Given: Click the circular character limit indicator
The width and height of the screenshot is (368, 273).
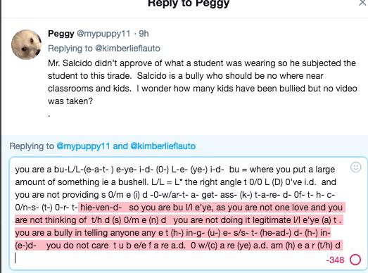Looking at the screenshot, I should pos(355,260).
